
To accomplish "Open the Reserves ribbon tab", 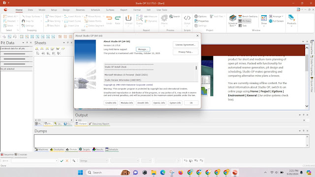I will [x=80, y=10].
